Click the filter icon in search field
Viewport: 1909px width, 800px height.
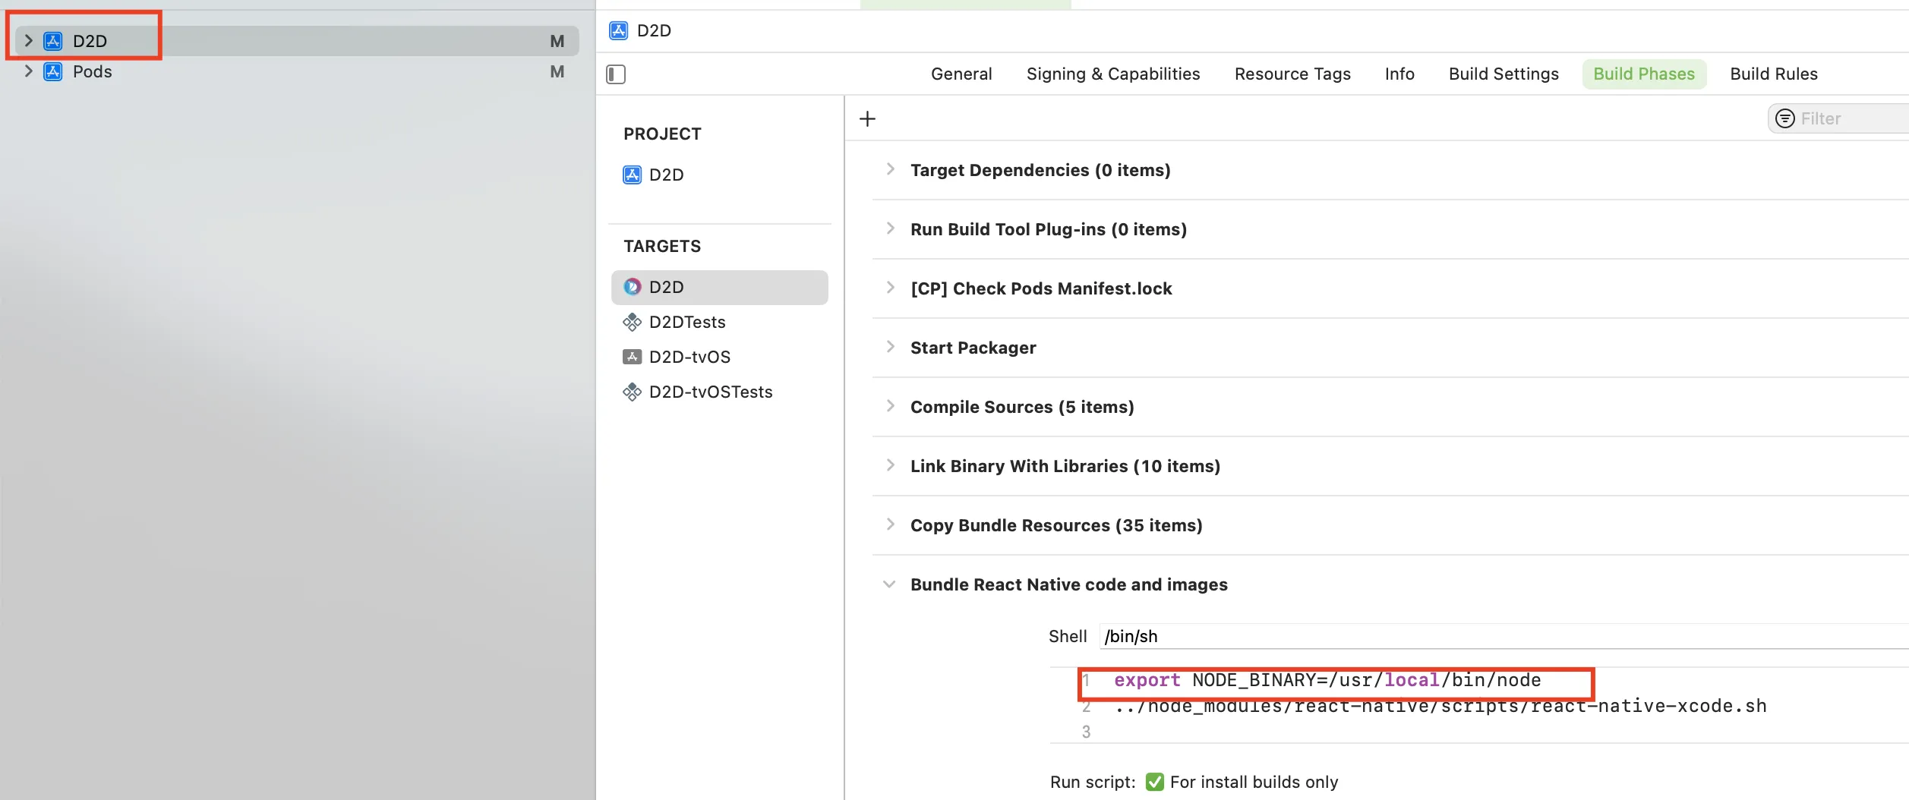coord(1784,119)
